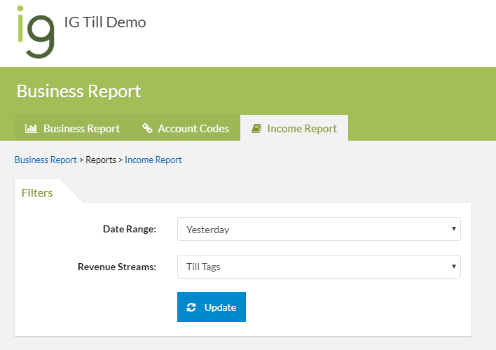Open the Date Range dropdown showing Yesterday
Screen dimensions: 496x350
click(319, 229)
